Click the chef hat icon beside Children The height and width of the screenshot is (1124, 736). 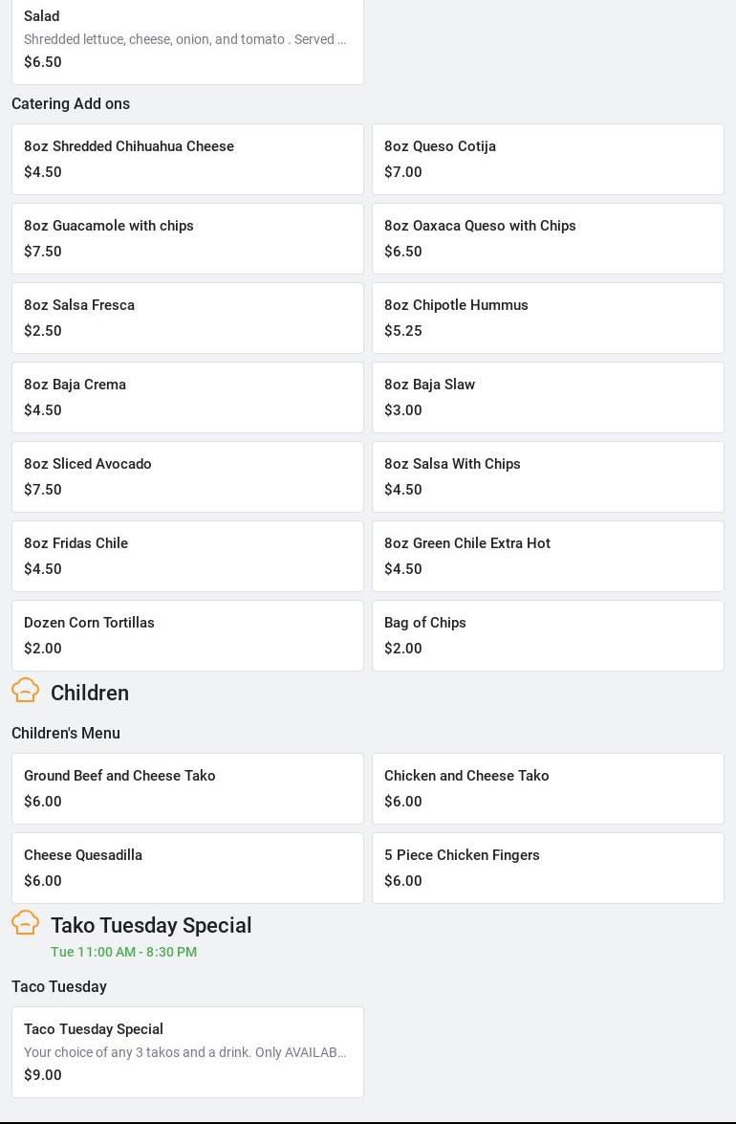tap(26, 690)
